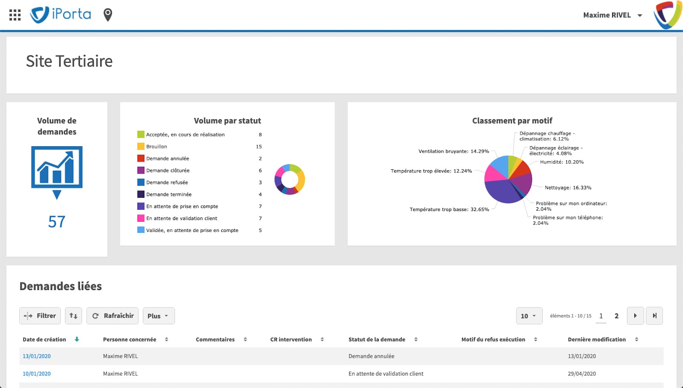Click the location pin icon
The height and width of the screenshot is (388, 683).
coord(108,15)
